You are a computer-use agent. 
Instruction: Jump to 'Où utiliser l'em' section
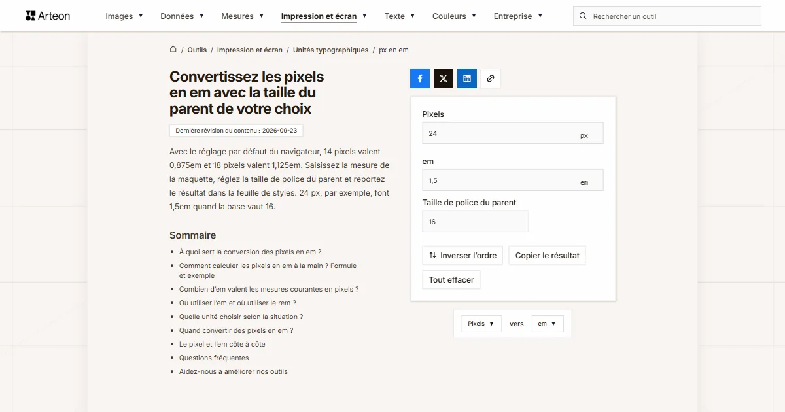pyautogui.click(x=237, y=303)
